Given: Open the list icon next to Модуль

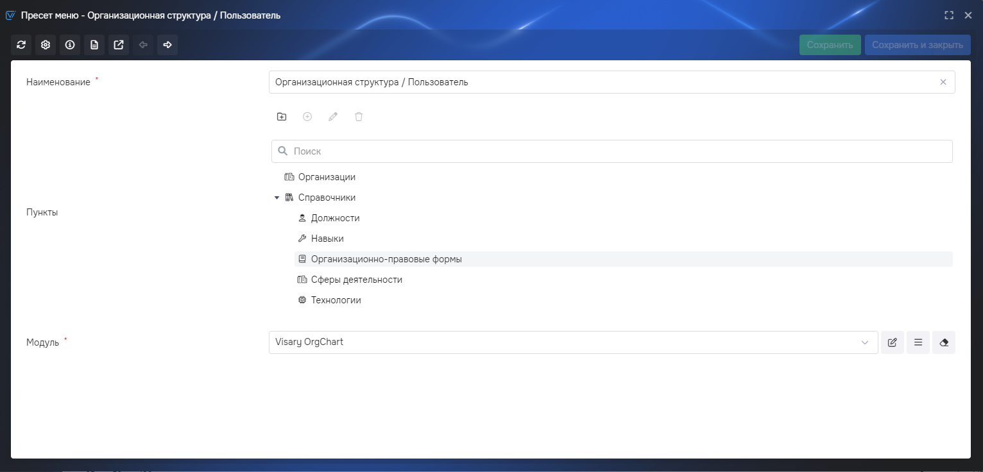Looking at the screenshot, I should click(918, 342).
